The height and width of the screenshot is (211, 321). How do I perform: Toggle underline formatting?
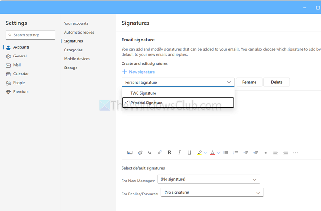pyautogui.click(x=189, y=153)
